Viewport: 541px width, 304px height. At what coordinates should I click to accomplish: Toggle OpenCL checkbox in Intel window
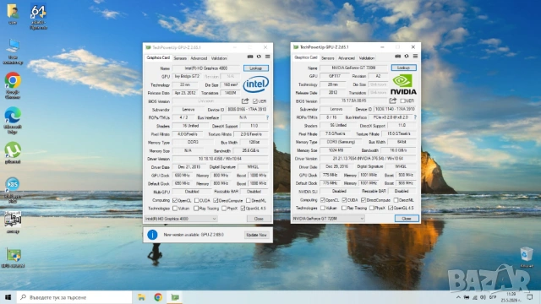(x=175, y=200)
